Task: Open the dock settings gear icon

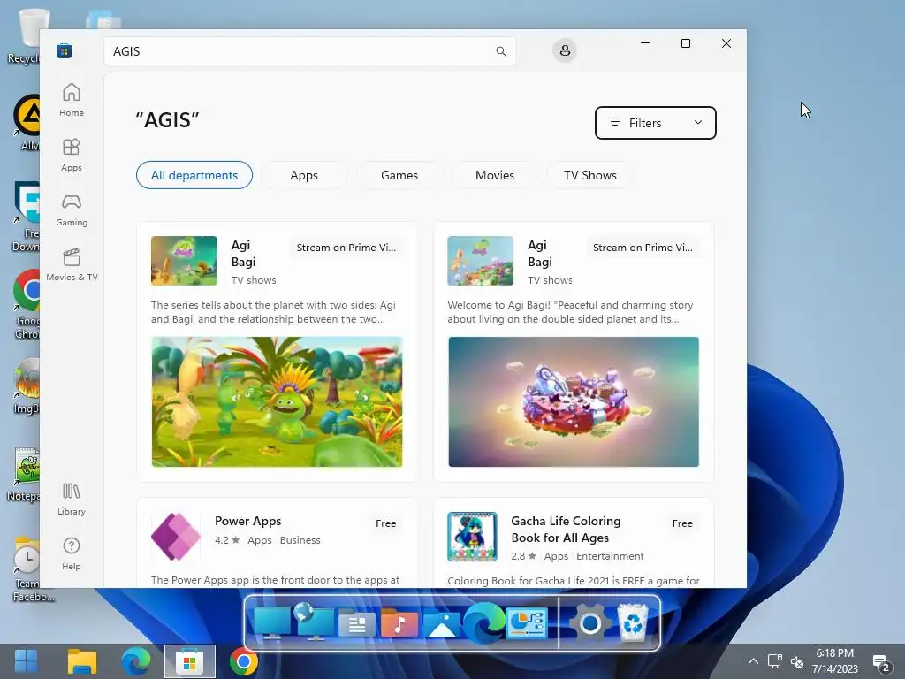Action: 589,623
